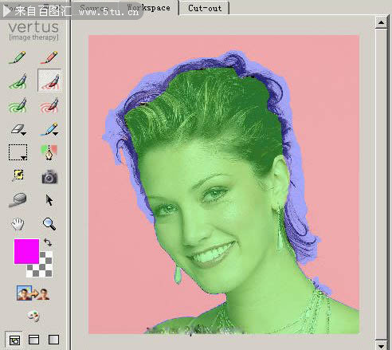Select the blue sharp highlighter tool
This screenshot has width=392, height=350.
coord(49,129)
